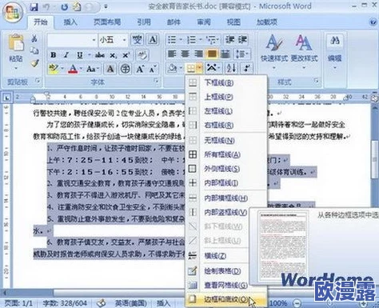Click the numbering list icon
This screenshot has height=308, width=379.
pos(192,40)
